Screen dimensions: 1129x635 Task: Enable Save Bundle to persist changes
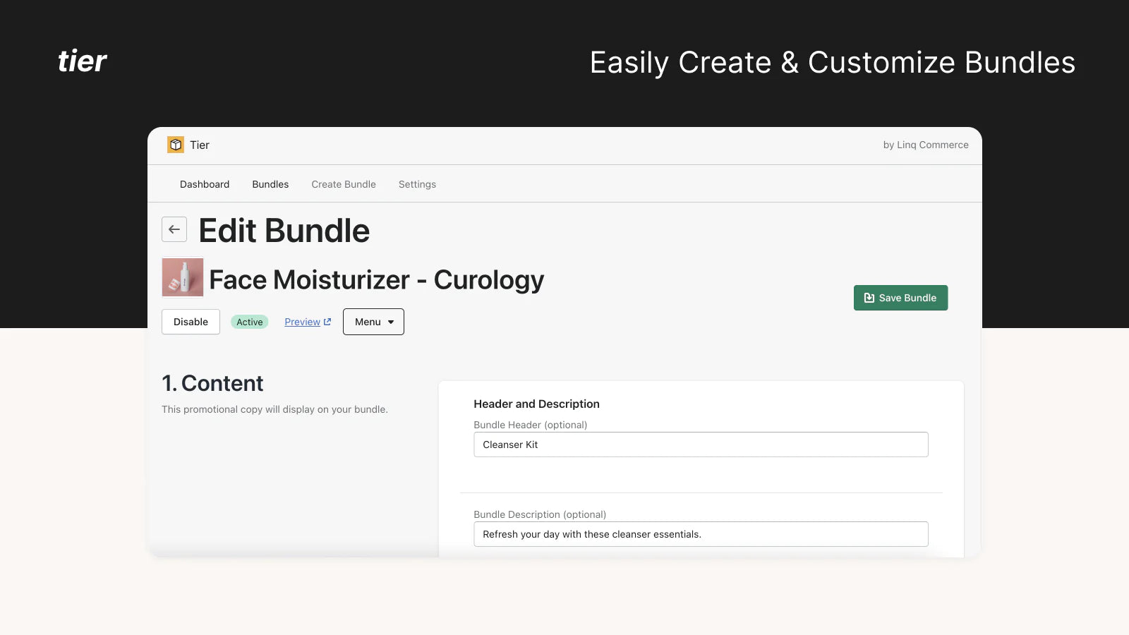pos(900,297)
